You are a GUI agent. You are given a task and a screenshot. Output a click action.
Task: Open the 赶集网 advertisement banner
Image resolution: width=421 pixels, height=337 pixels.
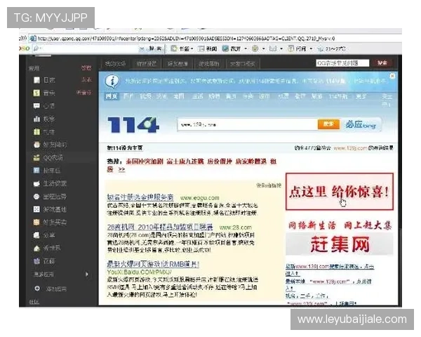(340, 244)
